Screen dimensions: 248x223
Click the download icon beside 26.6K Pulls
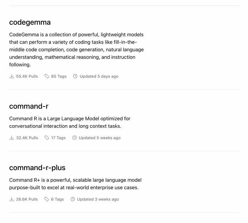pyautogui.click(x=12, y=199)
